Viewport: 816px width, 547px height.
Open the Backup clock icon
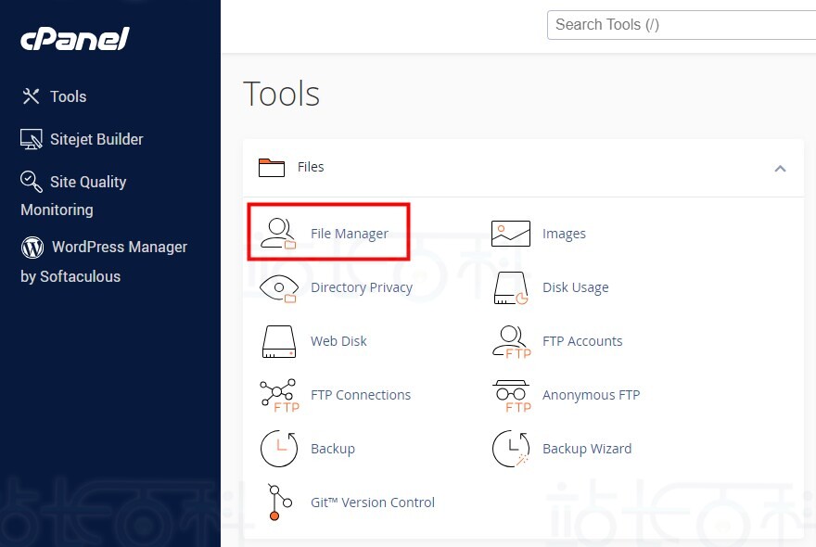[278, 449]
